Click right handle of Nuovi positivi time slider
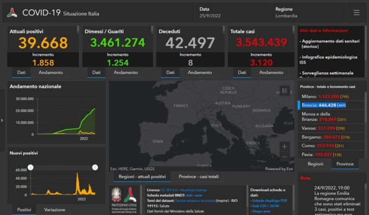The height and width of the screenshot is (215, 369). tap(95, 167)
